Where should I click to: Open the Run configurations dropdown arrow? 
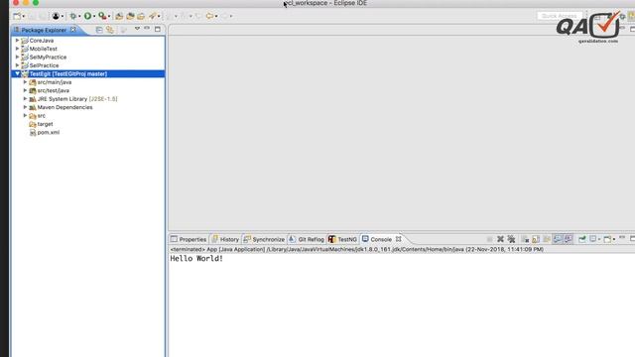pyautogui.click(x=94, y=17)
